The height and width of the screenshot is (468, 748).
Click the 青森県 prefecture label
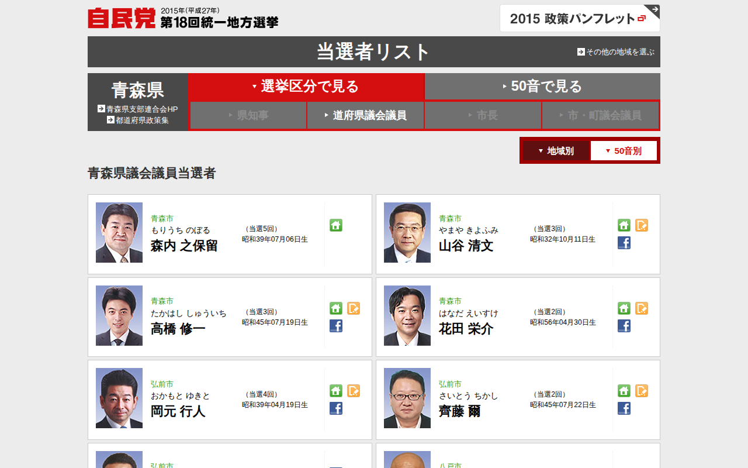click(138, 90)
